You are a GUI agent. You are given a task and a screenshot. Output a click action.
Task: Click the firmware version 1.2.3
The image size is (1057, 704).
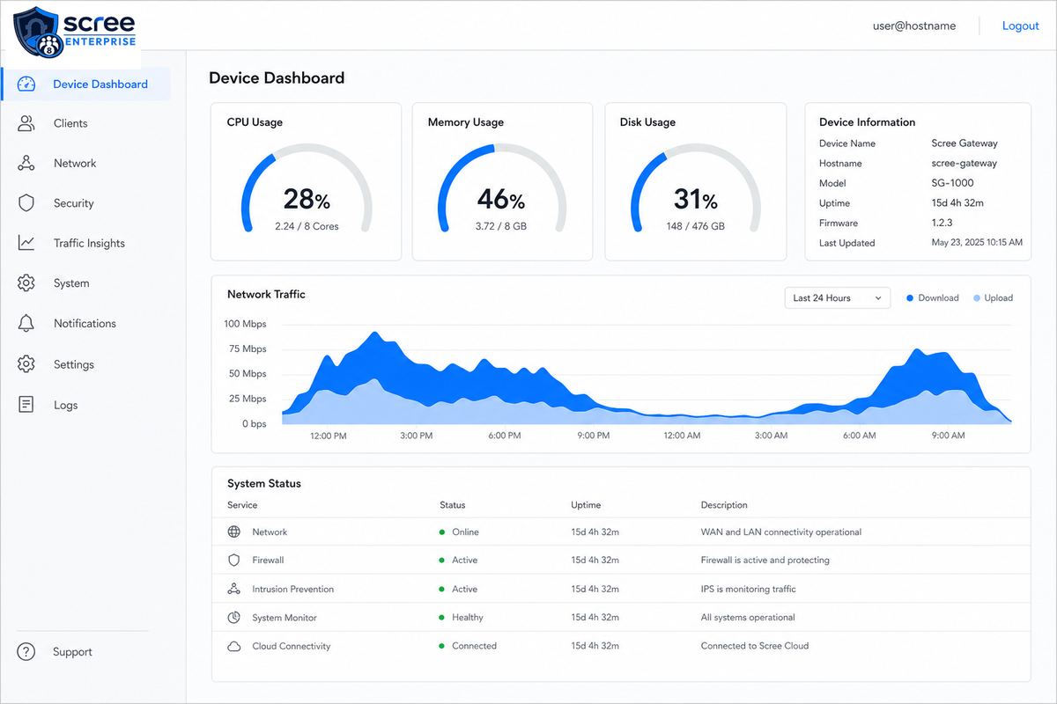point(943,224)
